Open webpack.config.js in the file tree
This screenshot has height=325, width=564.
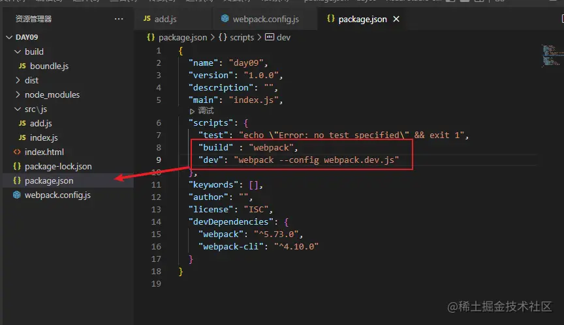(x=57, y=195)
